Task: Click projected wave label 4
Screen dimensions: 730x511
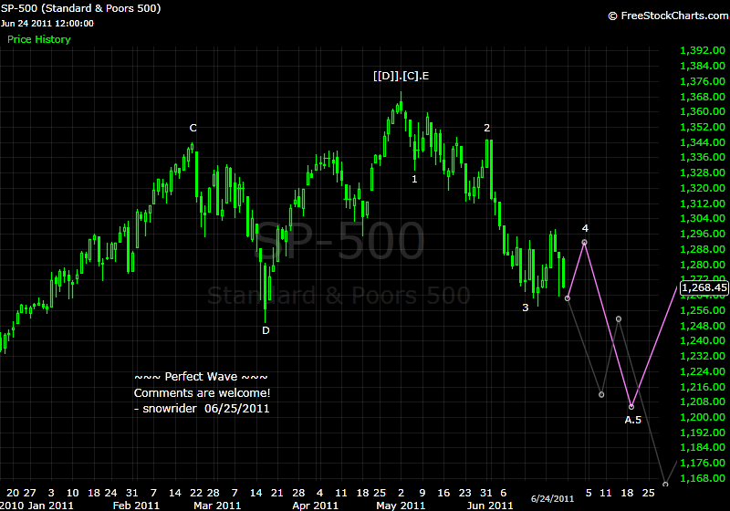Action: [585, 228]
